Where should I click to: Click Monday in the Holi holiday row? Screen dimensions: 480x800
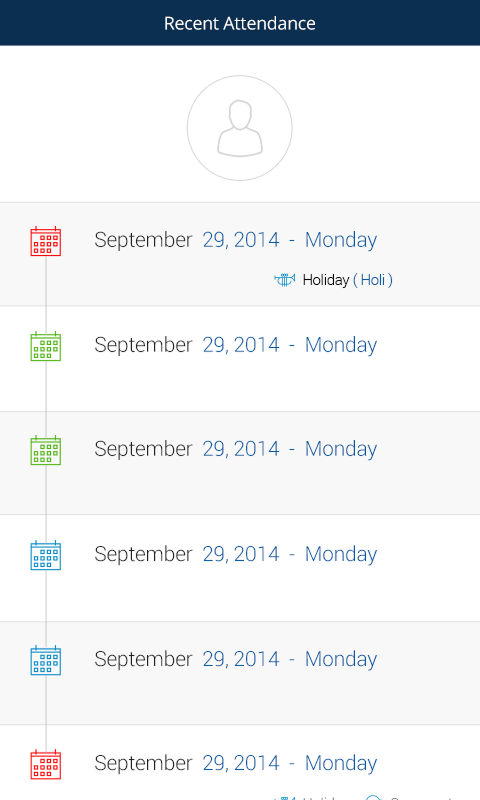pyautogui.click(x=341, y=240)
